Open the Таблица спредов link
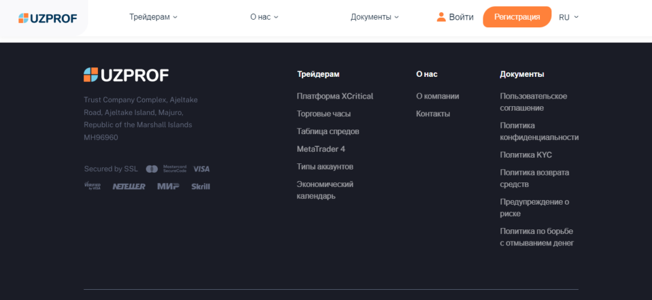The width and height of the screenshot is (652, 300). [328, 132]
